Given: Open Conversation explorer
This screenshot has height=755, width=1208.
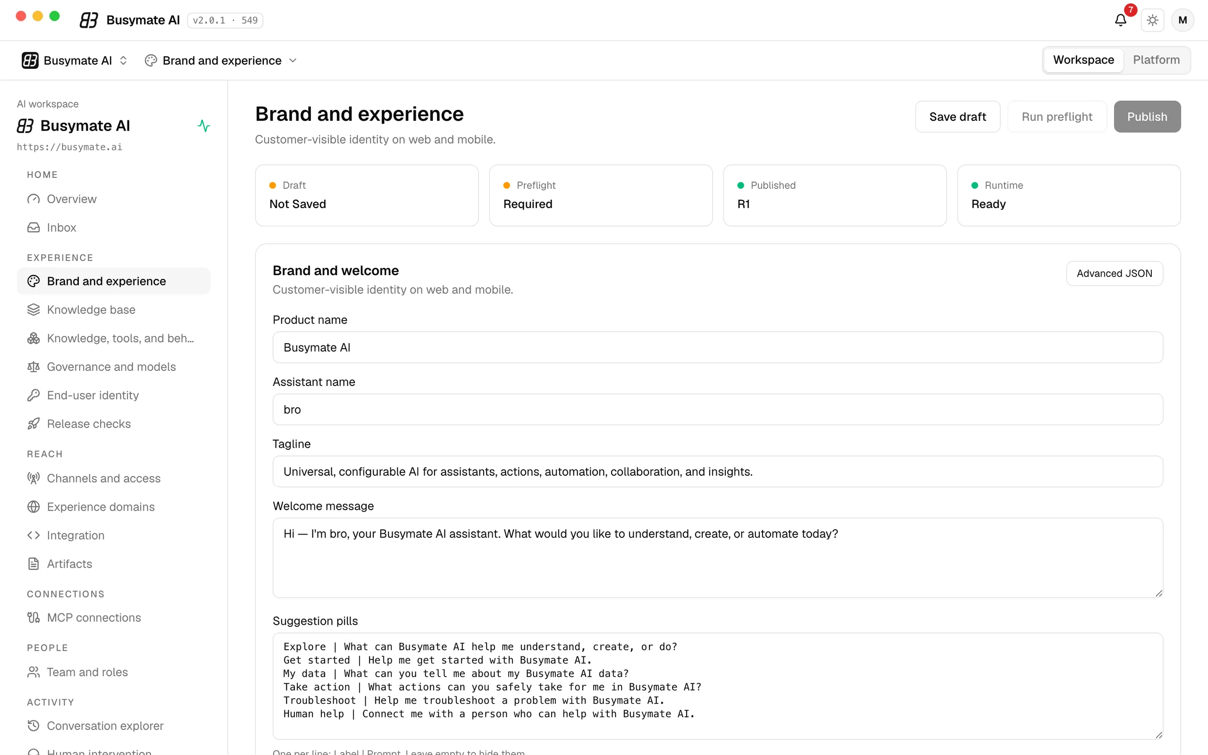Looking at the screenshot, I should (114, 726).
